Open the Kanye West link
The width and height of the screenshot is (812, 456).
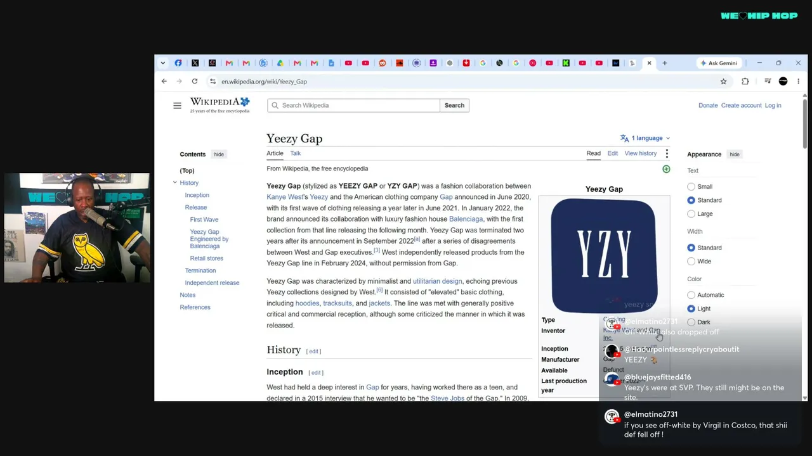(x=285, y=197)
